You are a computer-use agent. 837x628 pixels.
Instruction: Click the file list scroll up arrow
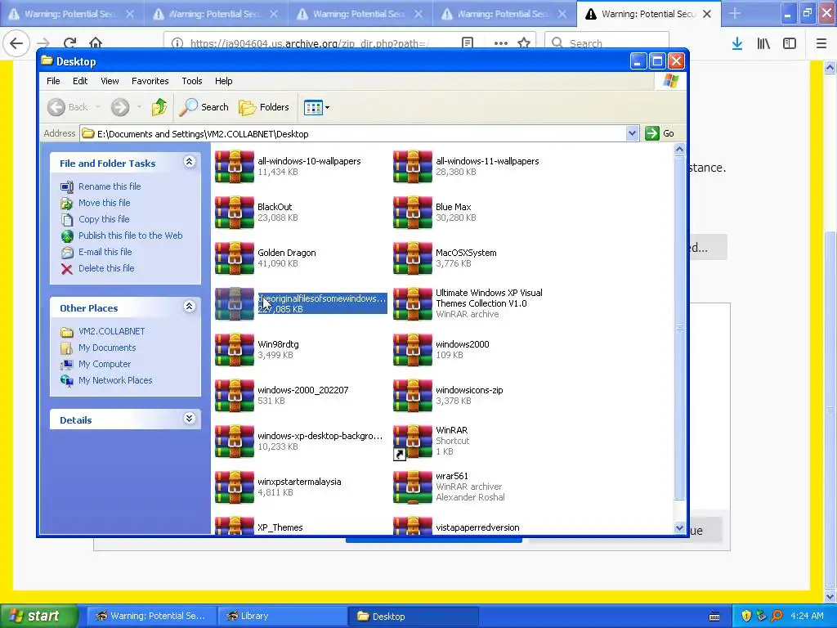click(x=679, y=150)
